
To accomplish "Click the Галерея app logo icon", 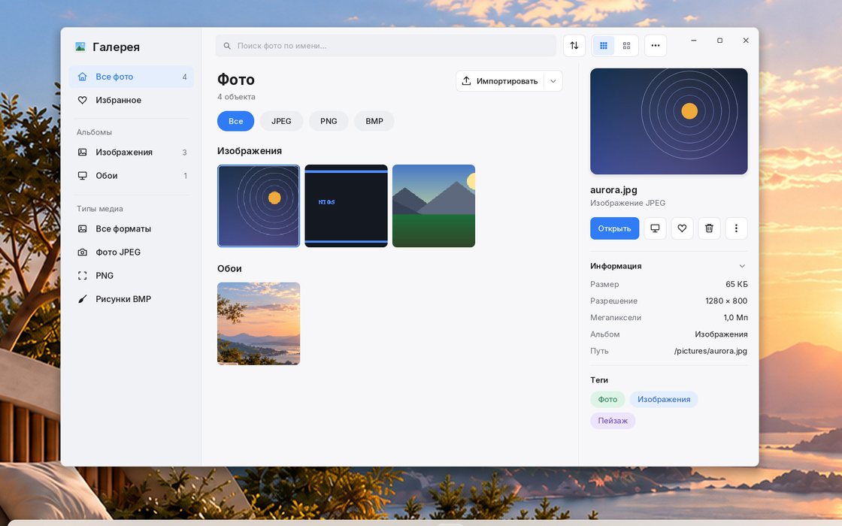I will [80, 47].
